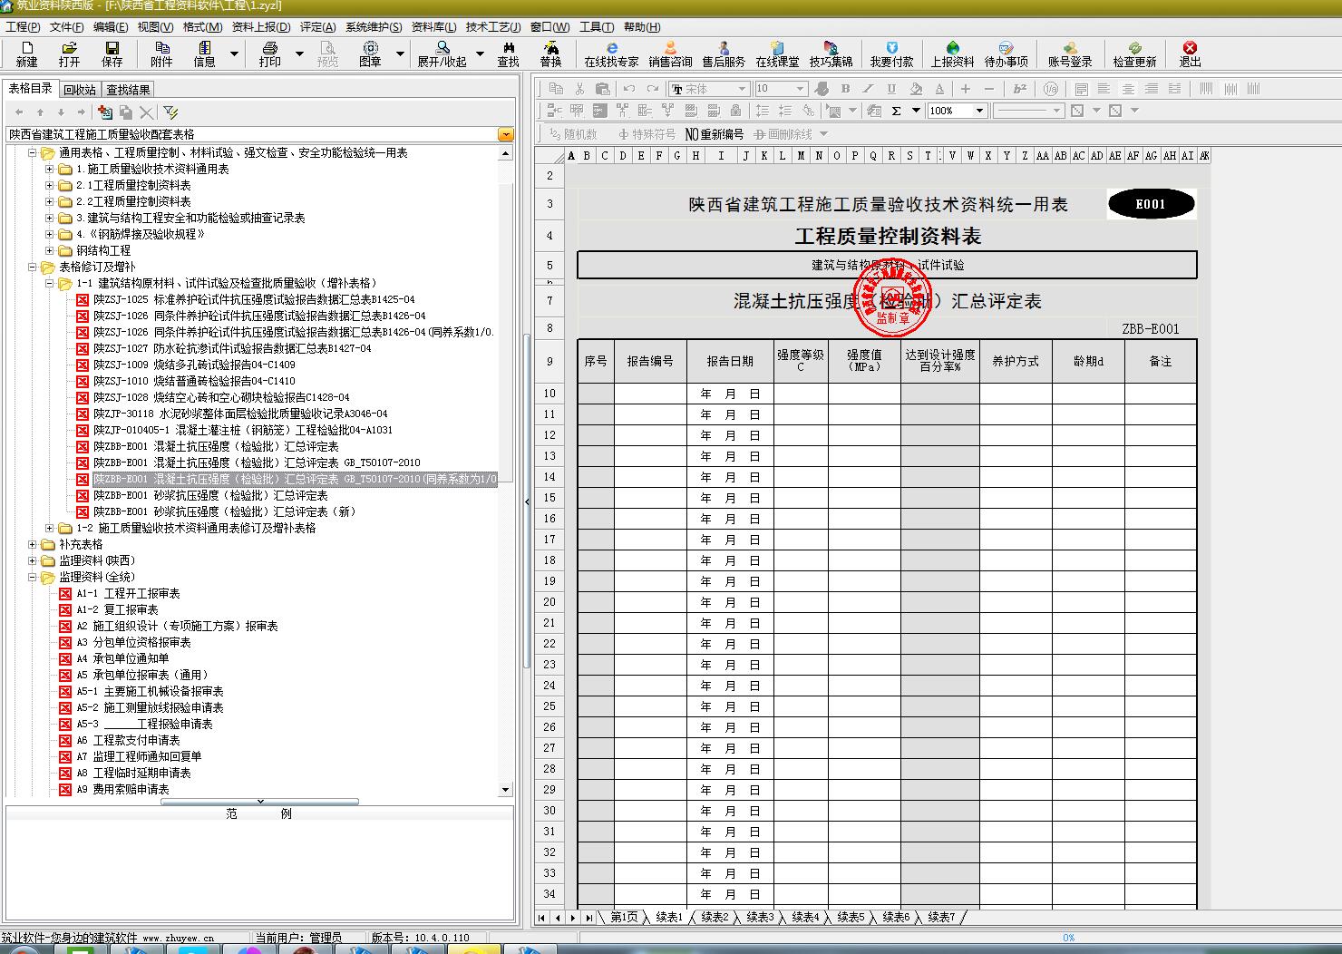Viewport: 1342px width, 954px height.
Task: Click the Σ summation icon
Action: tap(898, 110)
